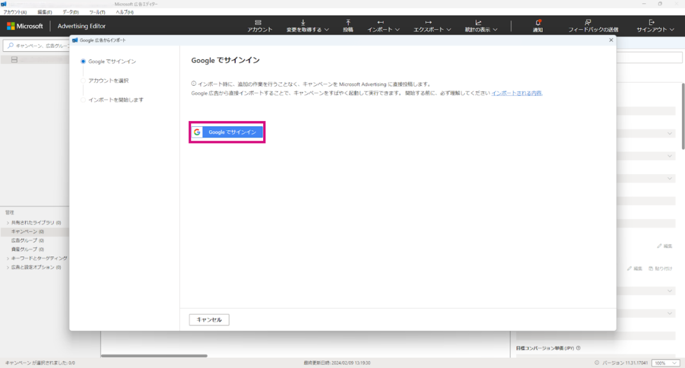Click the インポート arrow icon
685x368 pixels.
(380, 22)
